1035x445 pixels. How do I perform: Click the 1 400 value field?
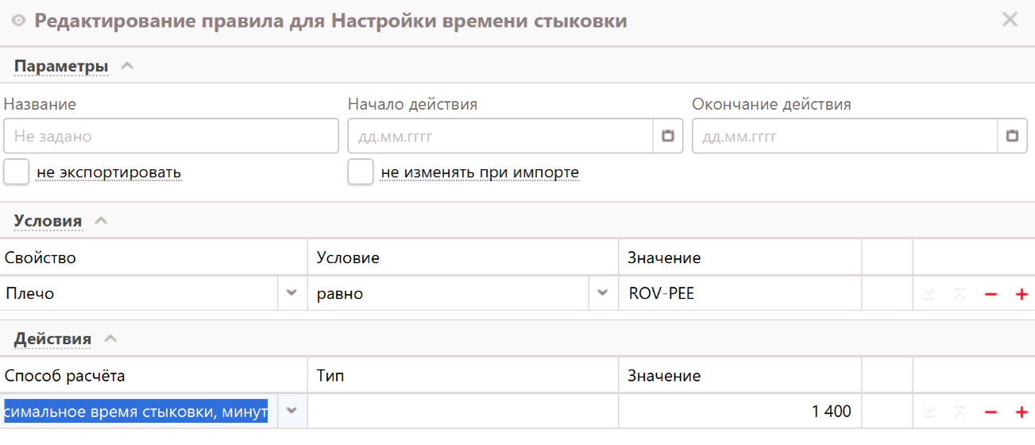[739, 411]
